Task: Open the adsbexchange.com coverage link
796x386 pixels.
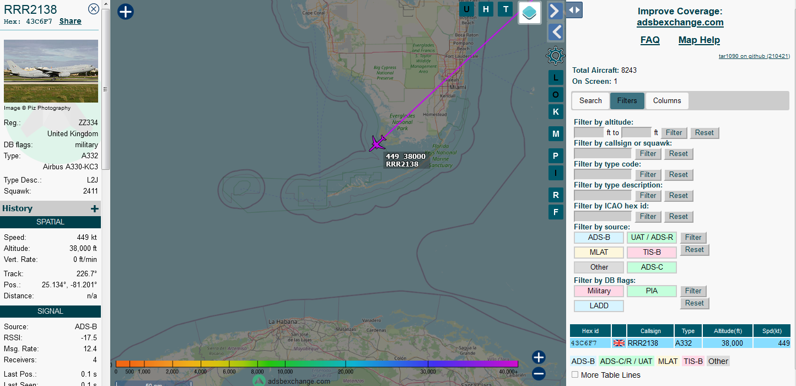Action: click(x=680, y=23)
